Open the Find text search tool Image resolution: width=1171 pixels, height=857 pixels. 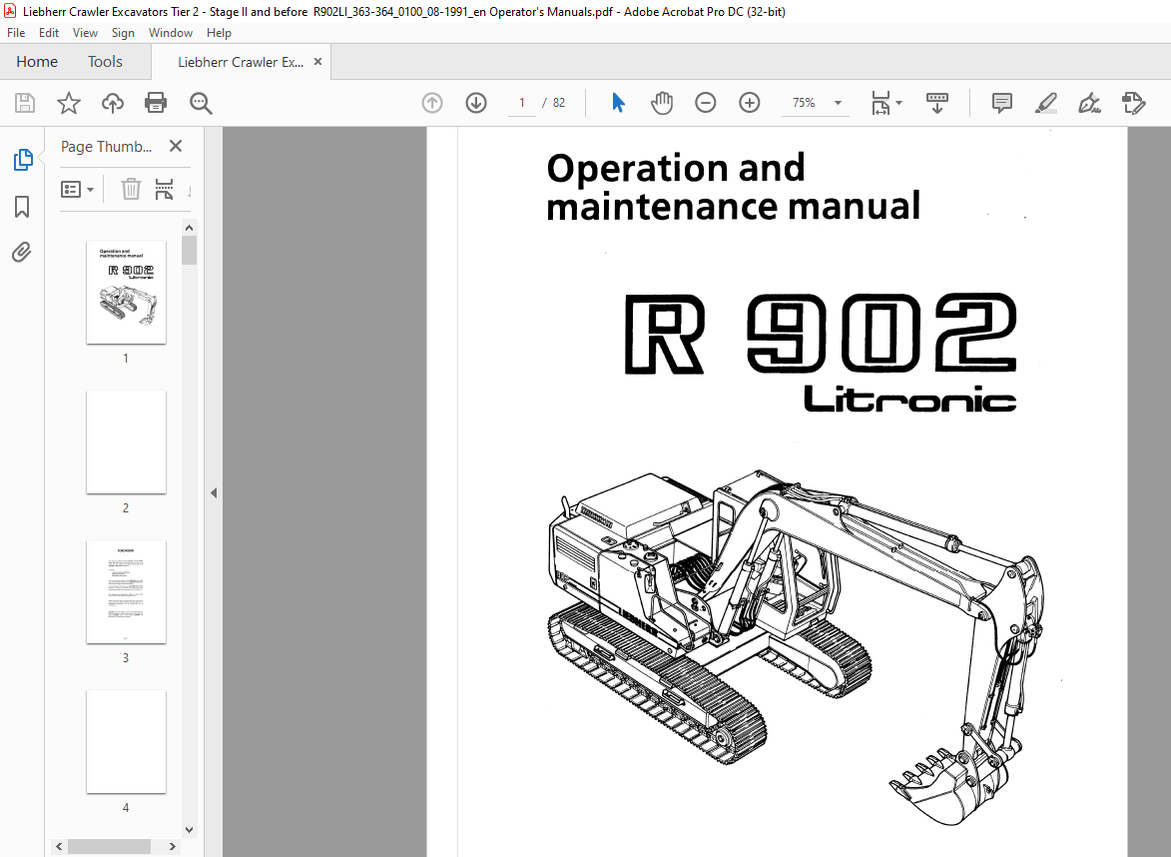click(x=201, y=103)
